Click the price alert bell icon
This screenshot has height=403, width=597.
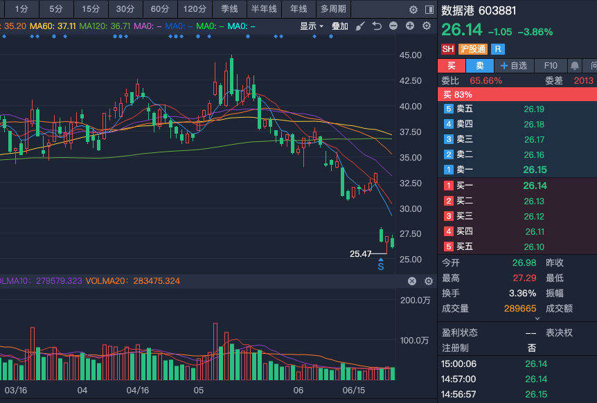tap(575, 66)
